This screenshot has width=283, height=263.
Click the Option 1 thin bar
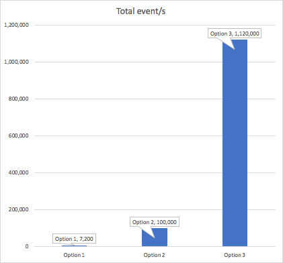[x=74, y=246]
